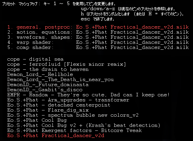This screenshot has width=193, height=141.
Task: Choose 'cope - ferrofluid [Flexis minor remix]' preset
Action: click(x=67, y=64)
